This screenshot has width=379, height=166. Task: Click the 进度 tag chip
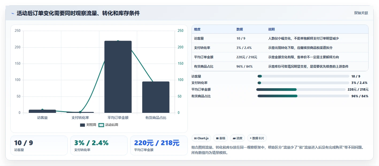(238, 138)
